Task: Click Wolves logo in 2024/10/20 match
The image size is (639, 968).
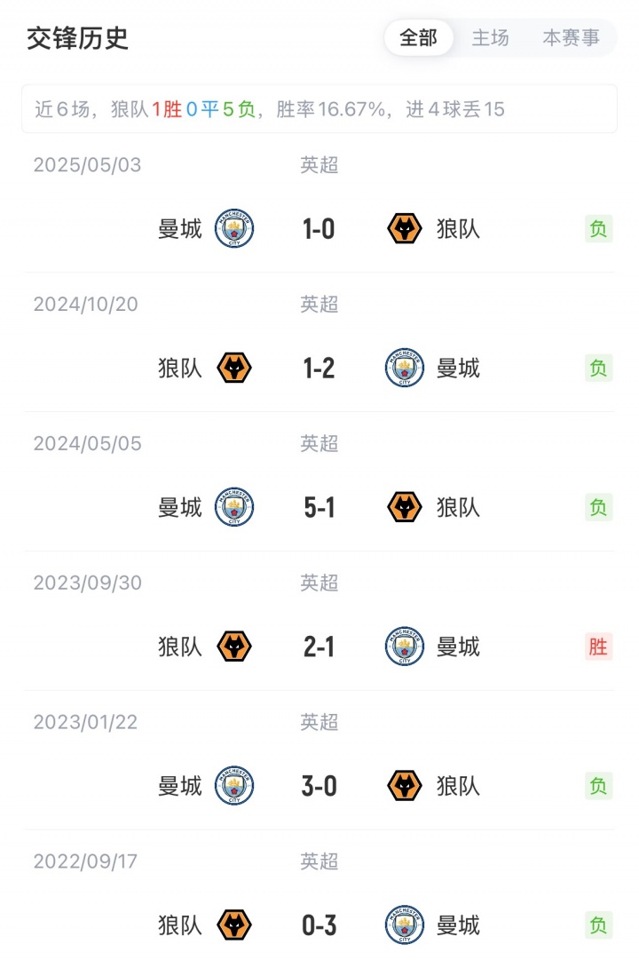Action: tap(234, 368)
